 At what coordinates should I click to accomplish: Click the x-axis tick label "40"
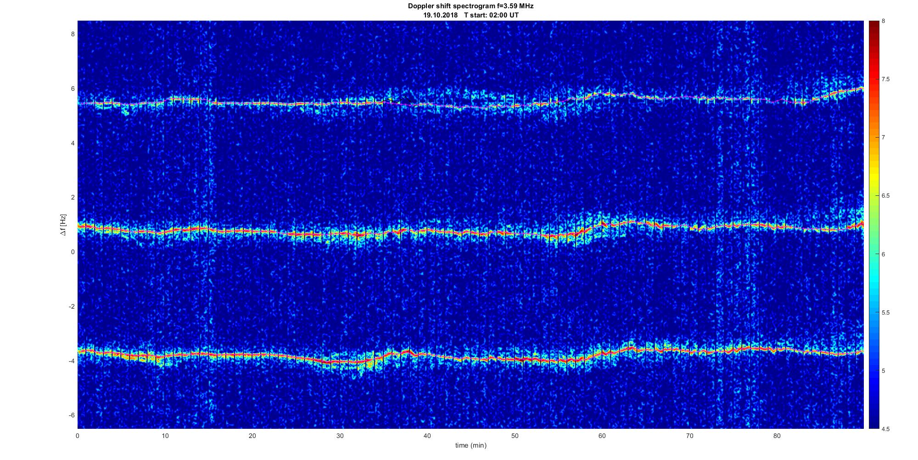click(x=427, y=436)
